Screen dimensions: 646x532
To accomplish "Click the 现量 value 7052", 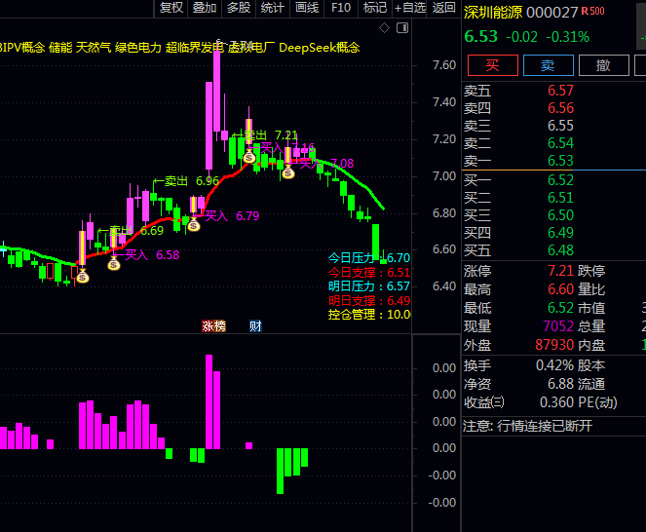I will click(x=558, y=326).
